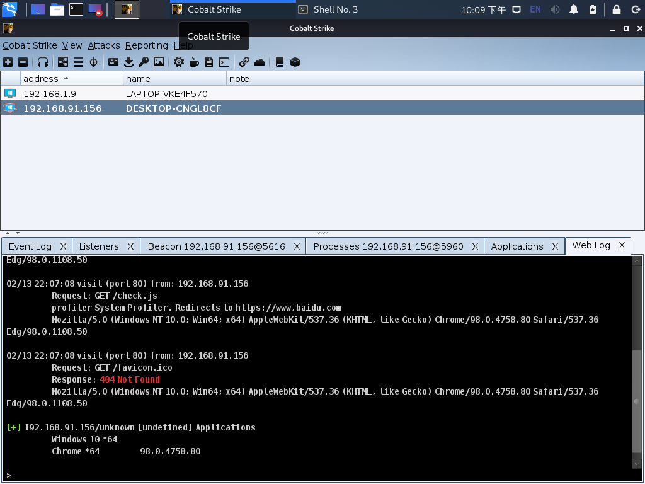The width and height of the screenshot is (645, 484).
Task: Collapse the session table with the splitter arrow
Action: coord(8,233)
